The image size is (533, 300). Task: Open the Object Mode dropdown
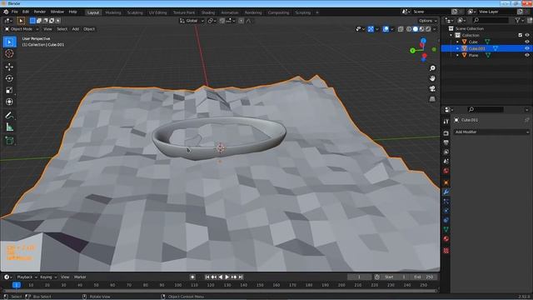click(x=21, y=29)
